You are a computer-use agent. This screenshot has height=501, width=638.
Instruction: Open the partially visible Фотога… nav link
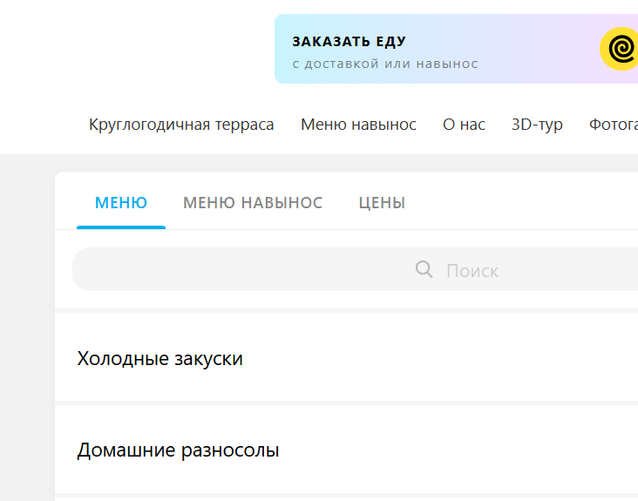pyautogui.click(x=614, y=125)
